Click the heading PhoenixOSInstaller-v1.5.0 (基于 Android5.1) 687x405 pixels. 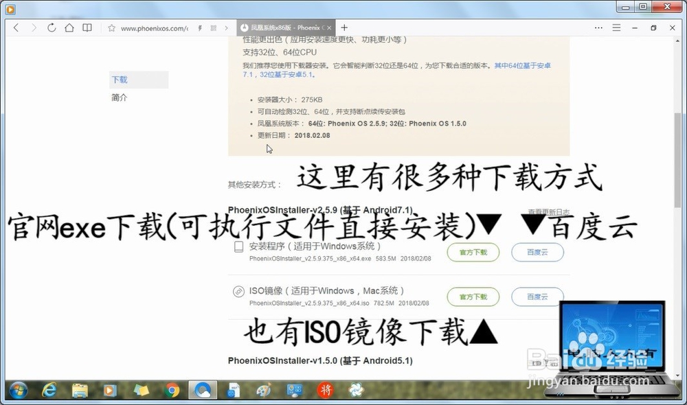(x=320, y=361)
